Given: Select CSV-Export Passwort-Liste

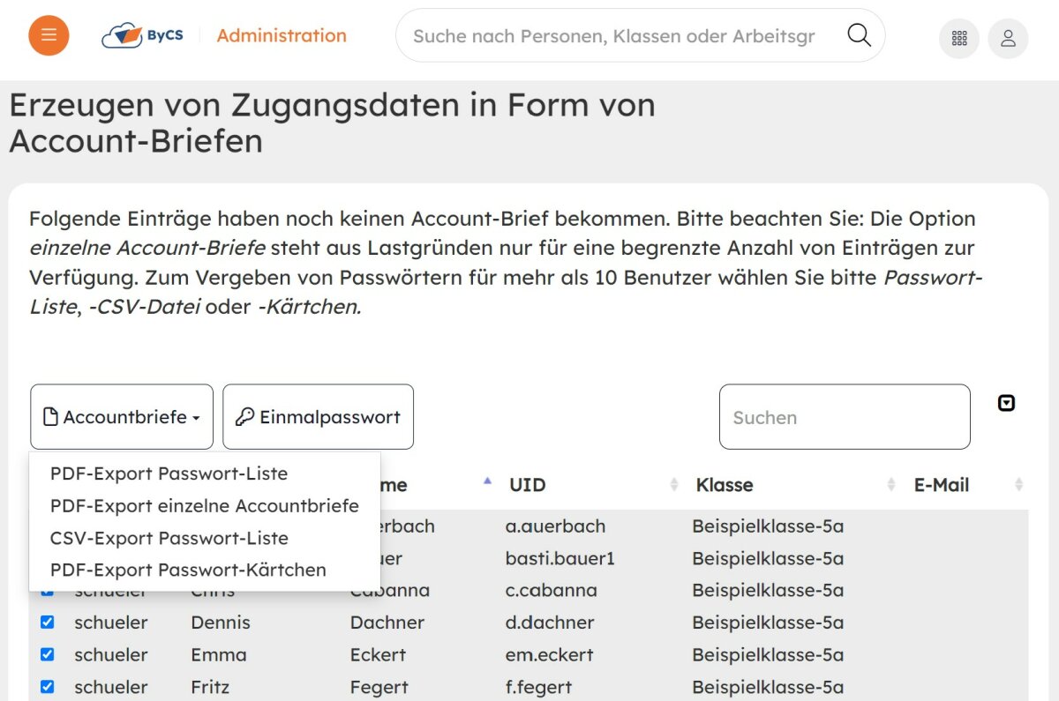Looking at the screenshot, I should [x=169, y=538].
